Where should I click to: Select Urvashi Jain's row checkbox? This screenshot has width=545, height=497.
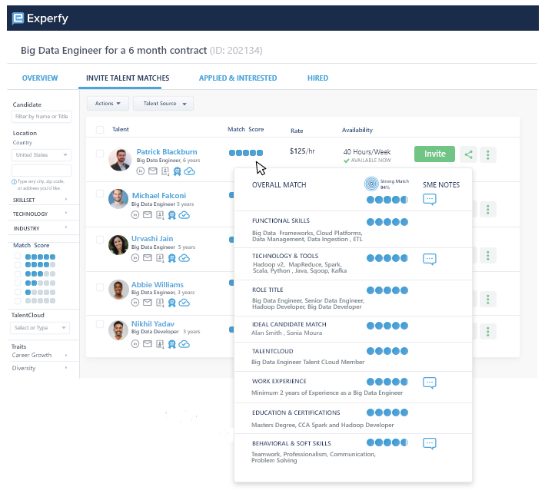[x=100, y=240]
